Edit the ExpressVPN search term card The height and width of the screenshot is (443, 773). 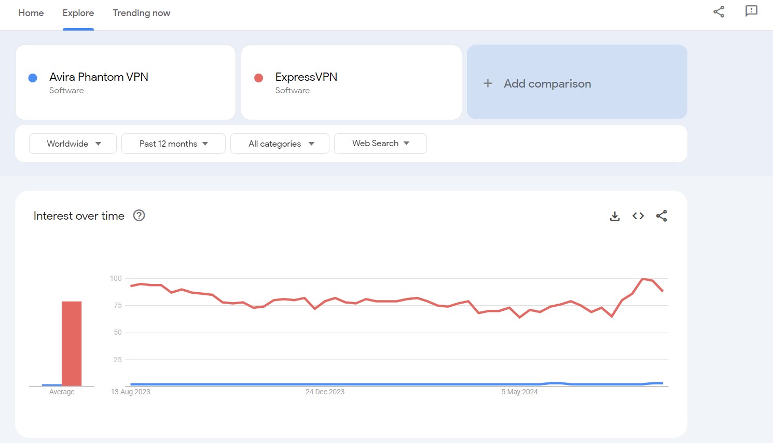pyautogui.click(x=351, y=82)
